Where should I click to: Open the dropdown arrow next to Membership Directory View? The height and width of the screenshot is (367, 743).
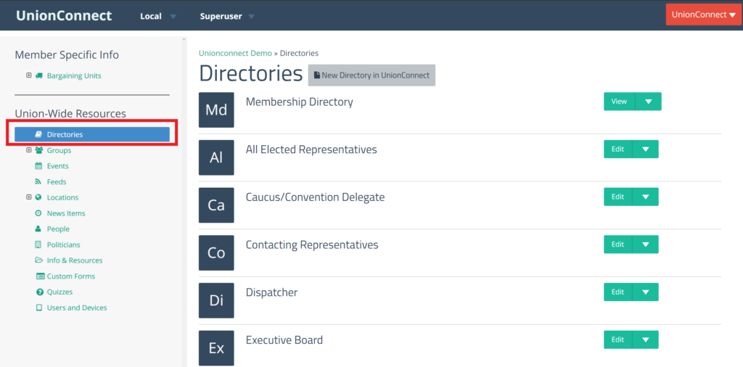pos(648,102)
